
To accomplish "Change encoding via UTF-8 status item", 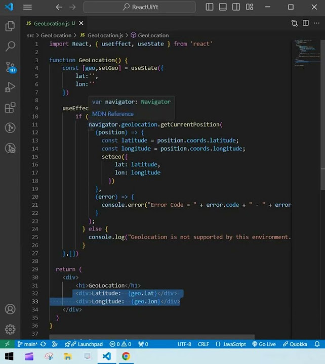I will pyautogui.click(x=184, y=344).
